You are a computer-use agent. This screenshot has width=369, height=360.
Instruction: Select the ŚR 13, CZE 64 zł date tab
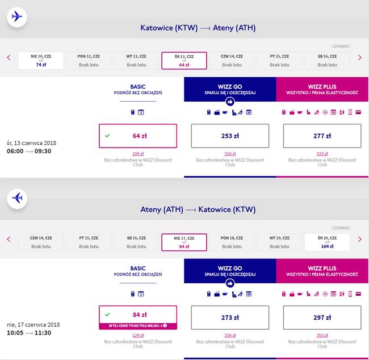[x=184, y=61]
